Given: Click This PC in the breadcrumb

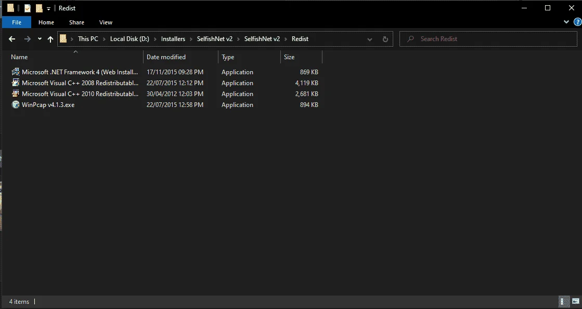Looking at the screenshot, I should coord(88,39).
